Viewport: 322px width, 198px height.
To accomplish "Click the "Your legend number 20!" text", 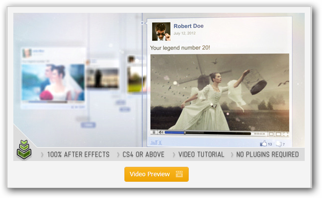I will [180, 48].
